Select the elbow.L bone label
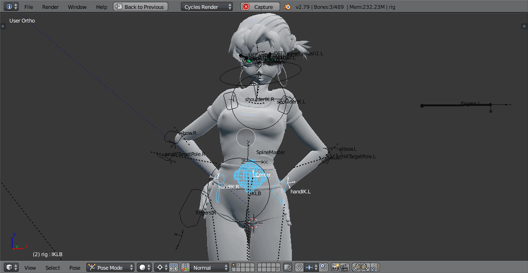The image size is (528, 273). [x=348, y=149]
